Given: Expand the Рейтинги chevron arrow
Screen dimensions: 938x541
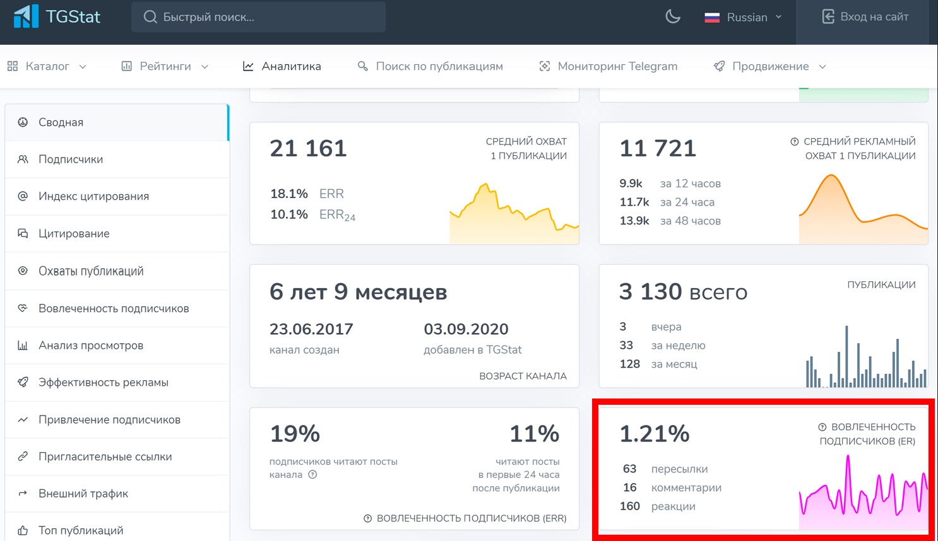Looking at the screenshot, I should click(x=205, y=67).
